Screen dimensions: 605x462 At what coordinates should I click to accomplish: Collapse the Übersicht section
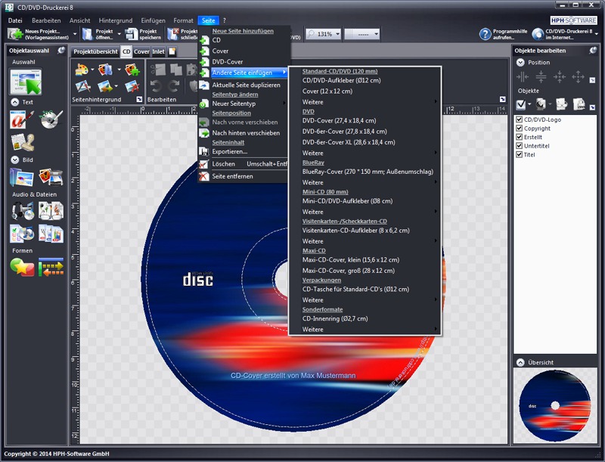(520, 362)
